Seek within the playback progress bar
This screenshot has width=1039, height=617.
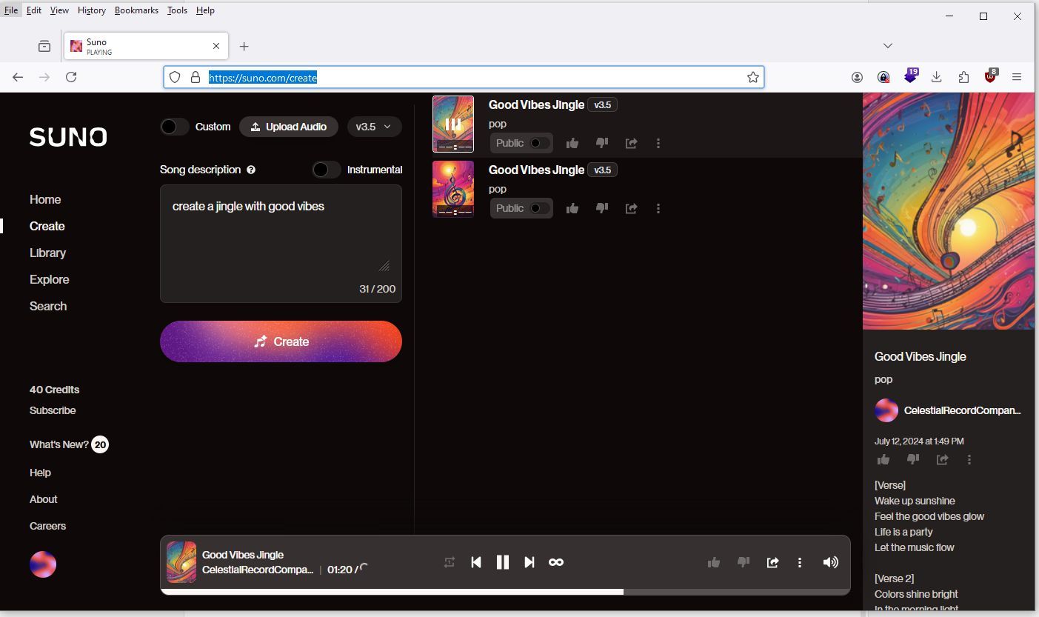(505, 592)
